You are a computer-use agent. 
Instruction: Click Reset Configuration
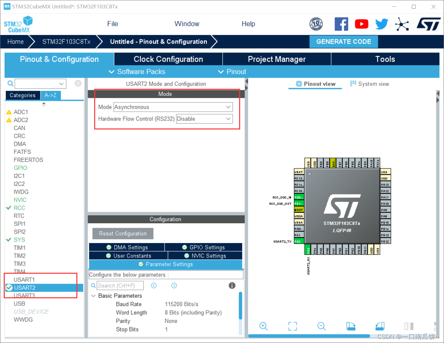point(123,233)
